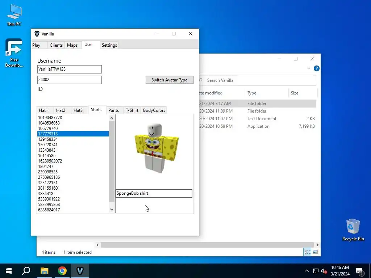
Task: Select the Application row in File Explorer
Action: click(x=258, y=126)
